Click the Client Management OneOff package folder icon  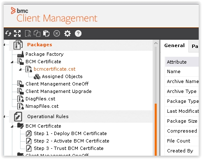21,84
